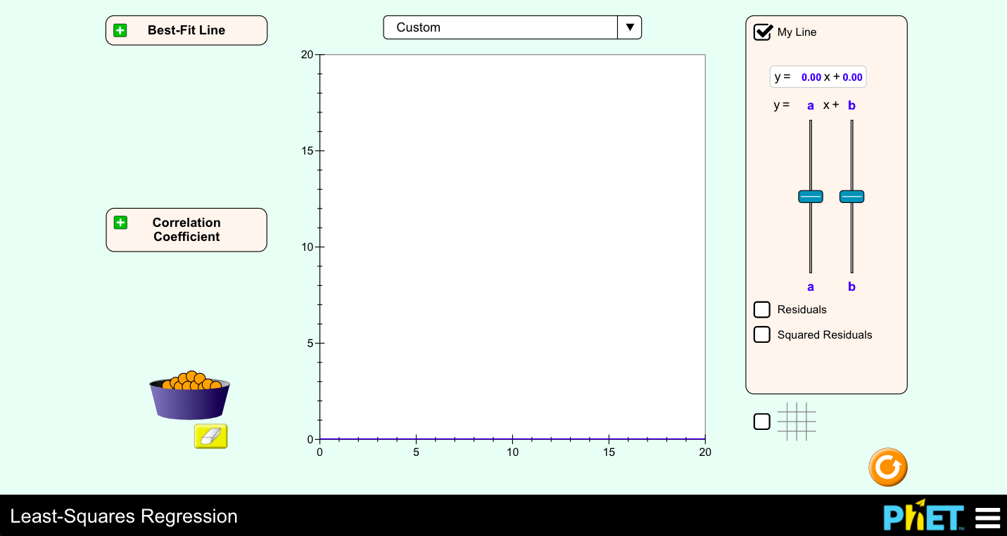Image resolution: width=1007 pixels, height=536 pixels.
Task: Click the green plus on Best-Fit Line
Action: click(x=120, y=30)
